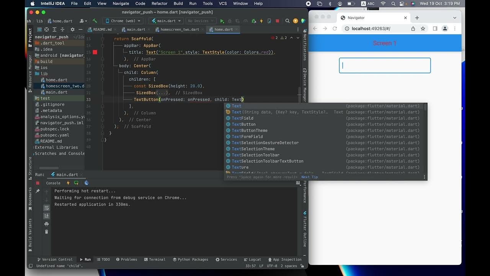Toggle the Project tool window side tab
The height and width of the screenshot is (276, 490).
30,38
